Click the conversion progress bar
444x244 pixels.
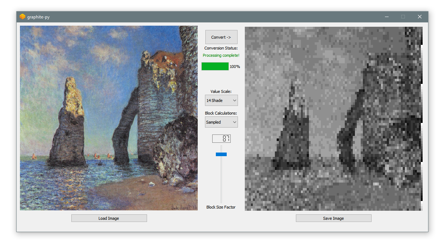[x=215, y=67]
